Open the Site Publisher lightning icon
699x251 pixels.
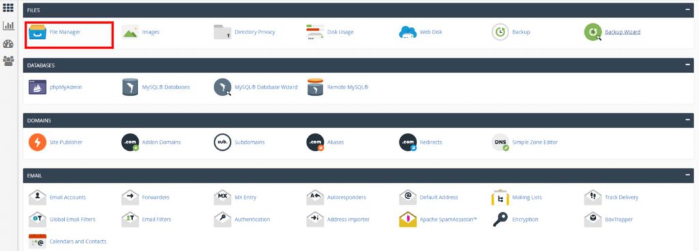[38, 143]
